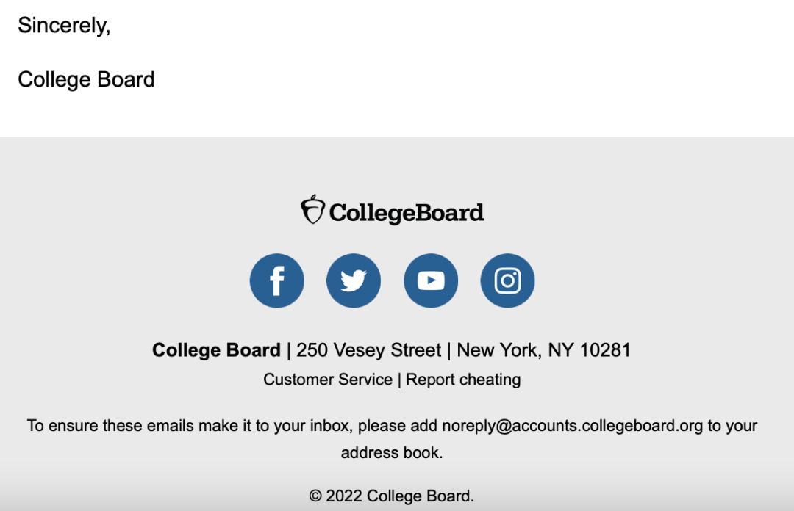Screen dimensions: 794x511
Task: Click the CollegeBoard wordmark in footer
Action: pos(407,212)
